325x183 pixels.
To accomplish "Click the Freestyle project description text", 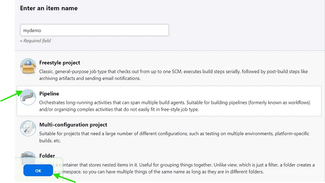I will tap(173, 75).
